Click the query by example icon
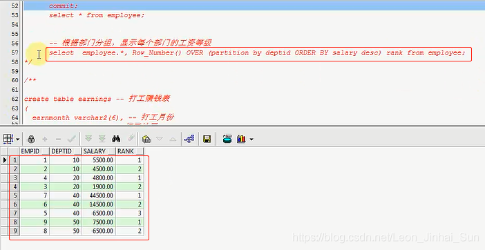 tap(146, 139)
